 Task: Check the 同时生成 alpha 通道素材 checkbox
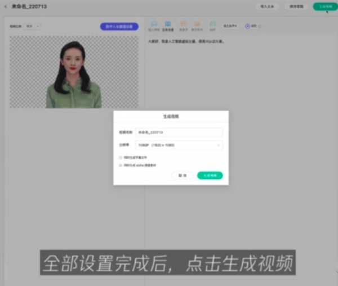[x=121, y=165]
